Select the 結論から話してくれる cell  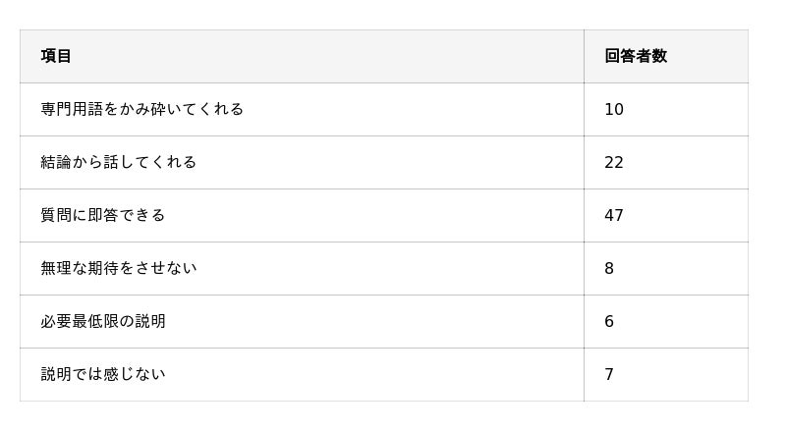coord(119,162)
